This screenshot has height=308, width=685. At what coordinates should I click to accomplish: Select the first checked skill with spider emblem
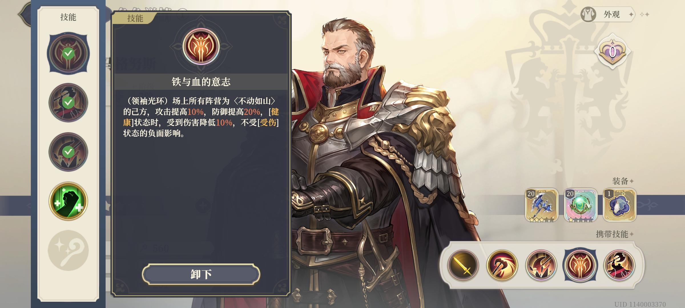(x=68, y=53)
